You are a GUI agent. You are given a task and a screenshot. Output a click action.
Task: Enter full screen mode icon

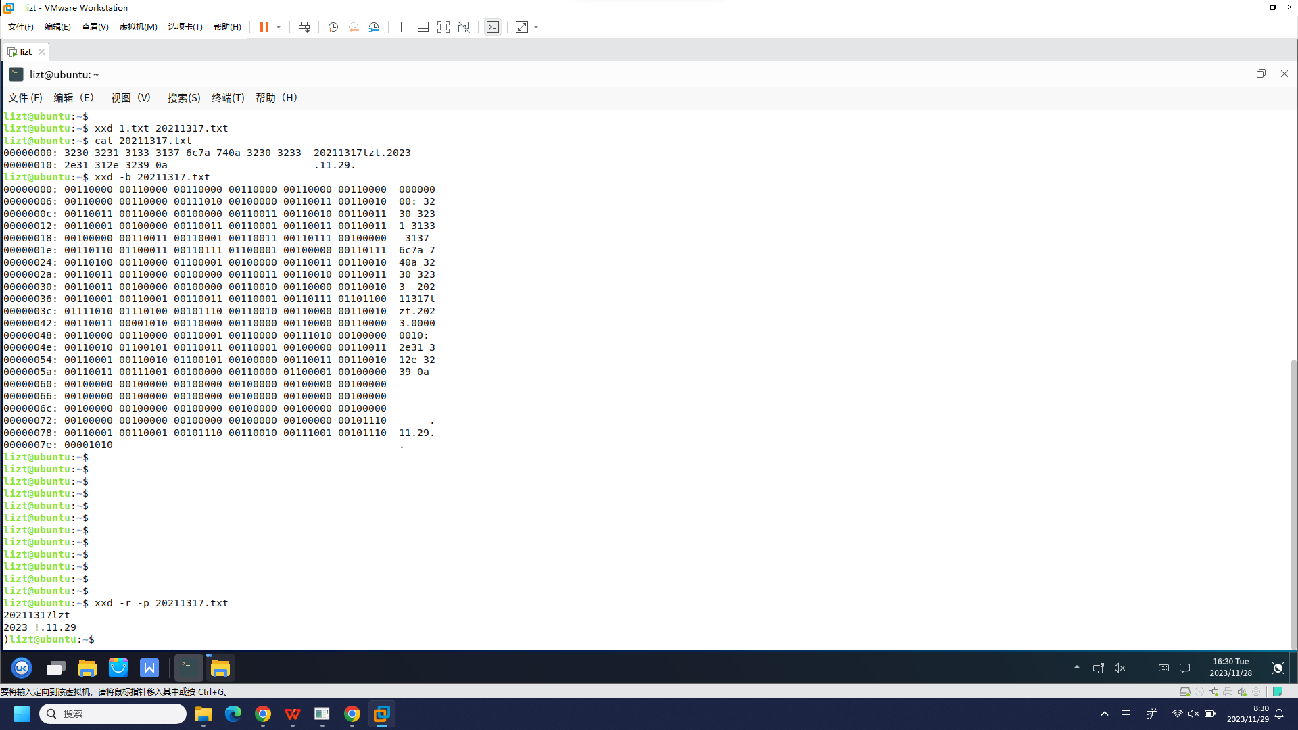(x=443, y=27)
